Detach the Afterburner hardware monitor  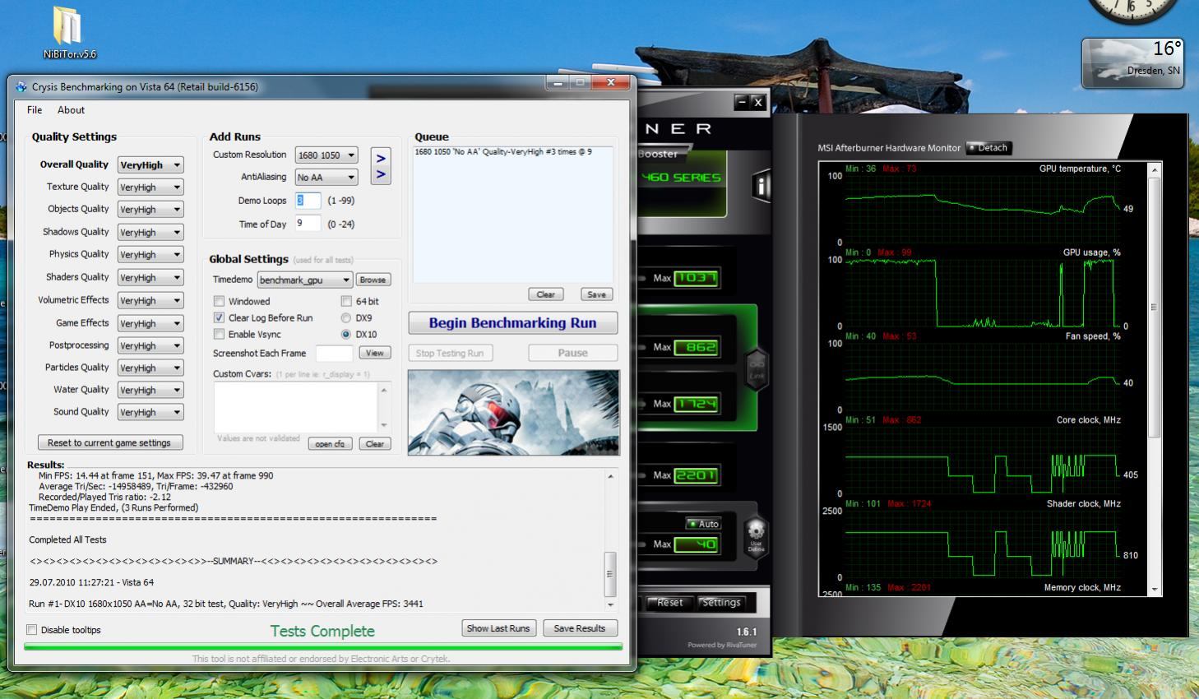click(x=988, y=148)
